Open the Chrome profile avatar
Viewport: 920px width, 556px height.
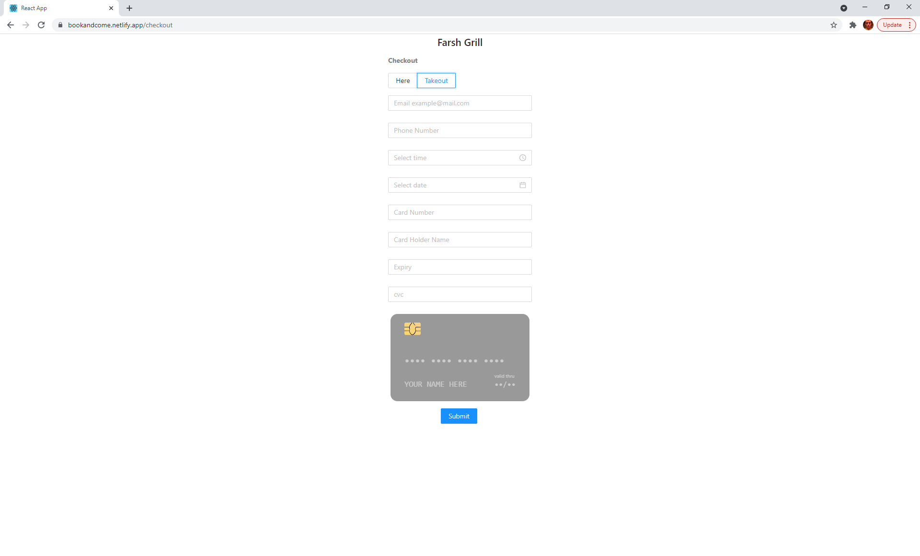coord(868,25)
